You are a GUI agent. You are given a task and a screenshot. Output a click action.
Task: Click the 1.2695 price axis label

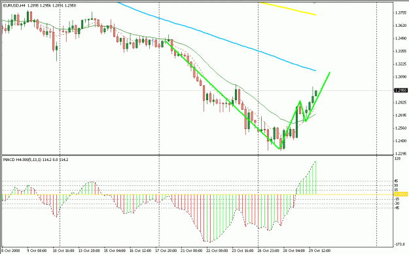click(400, 115)
